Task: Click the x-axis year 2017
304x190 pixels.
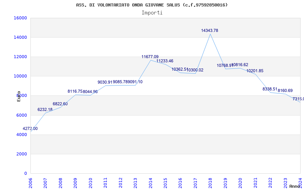Action: (x=195, y=183)
